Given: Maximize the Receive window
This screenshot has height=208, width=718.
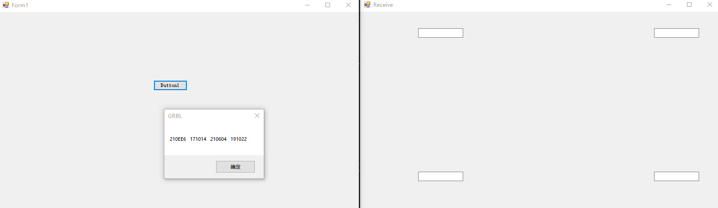Looking at the screenshot, I should (689, 4).
